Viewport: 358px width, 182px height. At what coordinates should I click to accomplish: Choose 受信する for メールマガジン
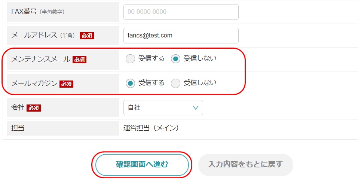pyautogui.click(x=130, y=83)
